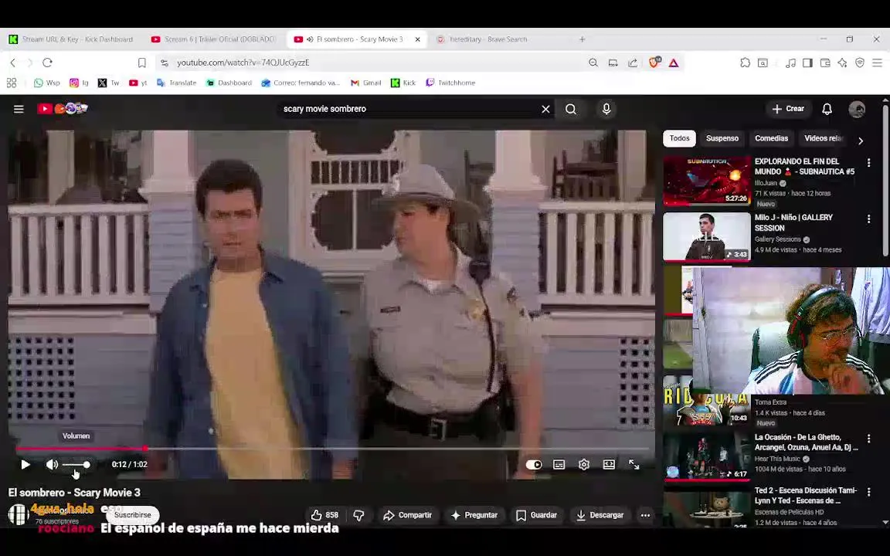Toggle subtitles in the player
This screenshot has height=556, width=890.
(x=559, y=465)
